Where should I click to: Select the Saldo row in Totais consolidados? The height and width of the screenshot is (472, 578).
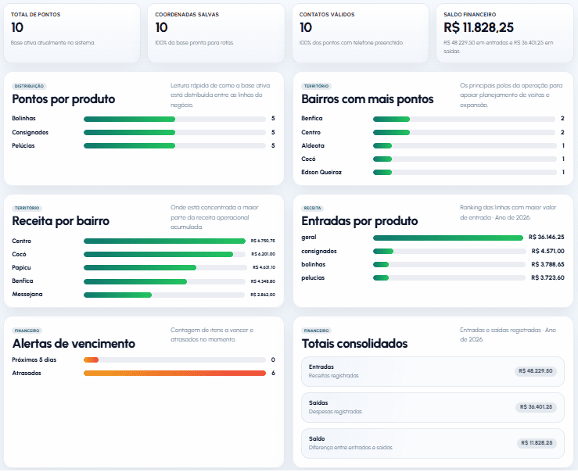433,443
